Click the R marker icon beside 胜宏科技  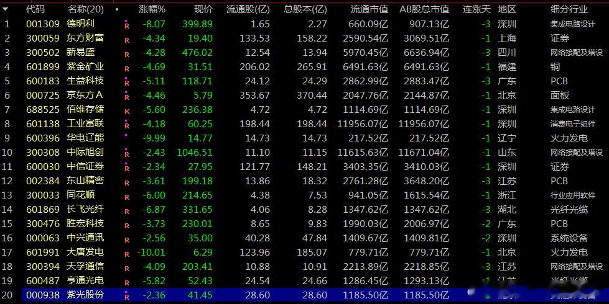click(x=127, y=226)
